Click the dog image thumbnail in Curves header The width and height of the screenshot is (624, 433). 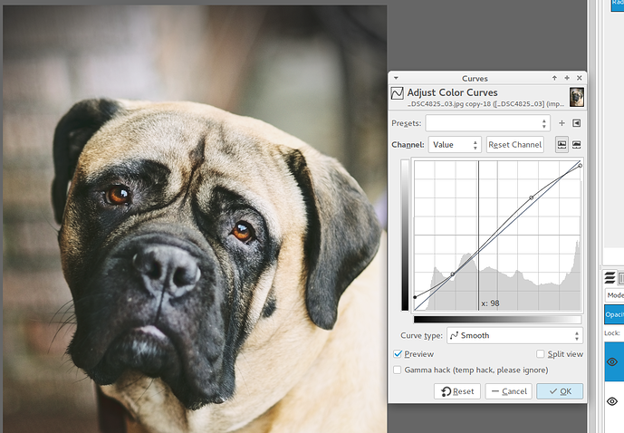tap(577, 98)
